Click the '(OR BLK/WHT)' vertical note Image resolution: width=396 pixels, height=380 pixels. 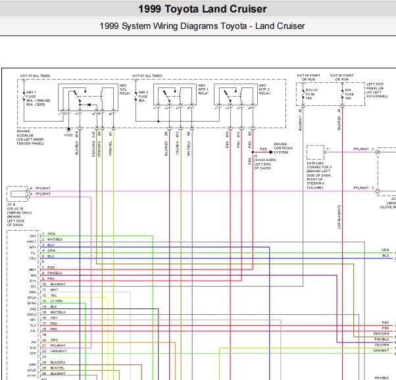pos(339,217)
